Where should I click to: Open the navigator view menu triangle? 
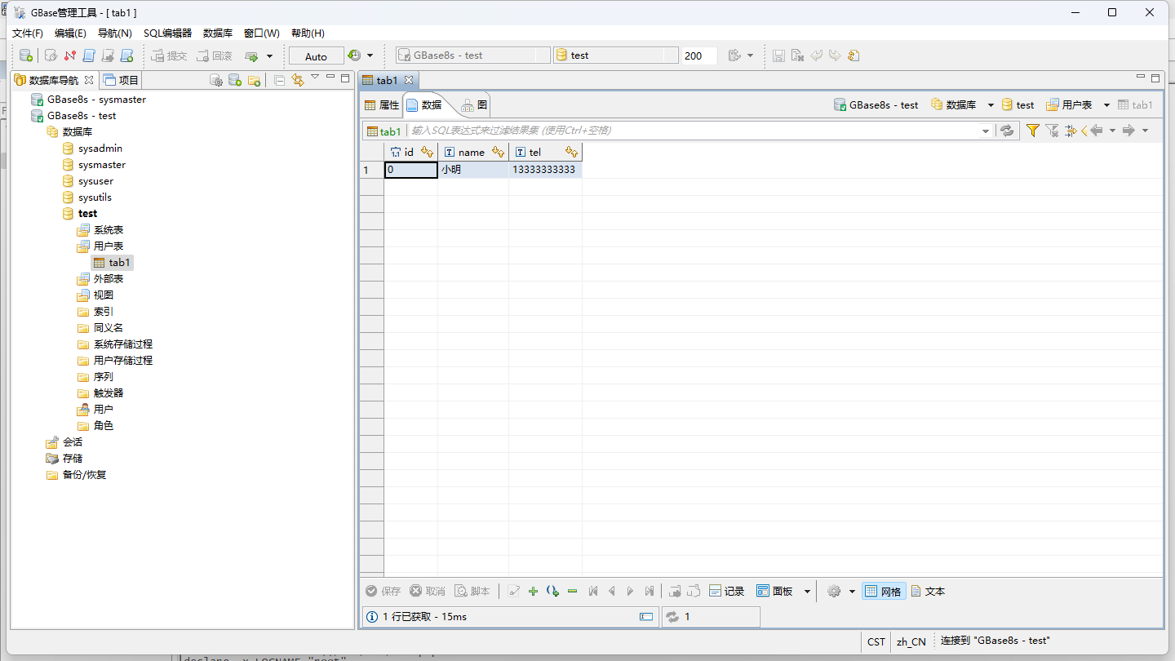[x=315, y=78]
